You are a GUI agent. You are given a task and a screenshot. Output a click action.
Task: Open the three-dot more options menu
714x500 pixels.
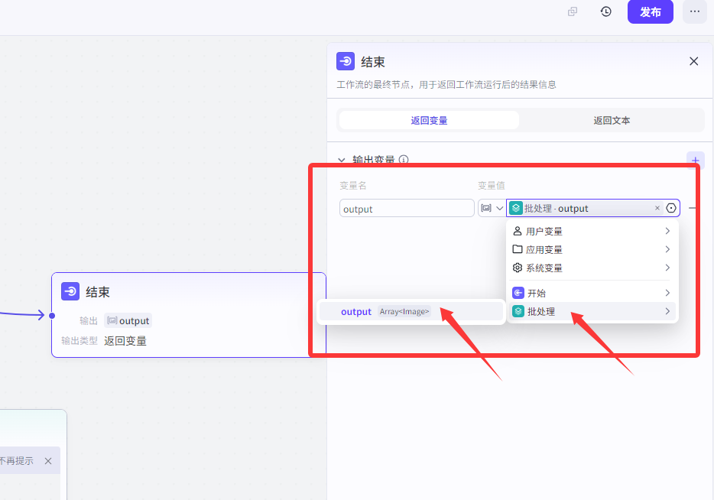click(x=694, y=11)
